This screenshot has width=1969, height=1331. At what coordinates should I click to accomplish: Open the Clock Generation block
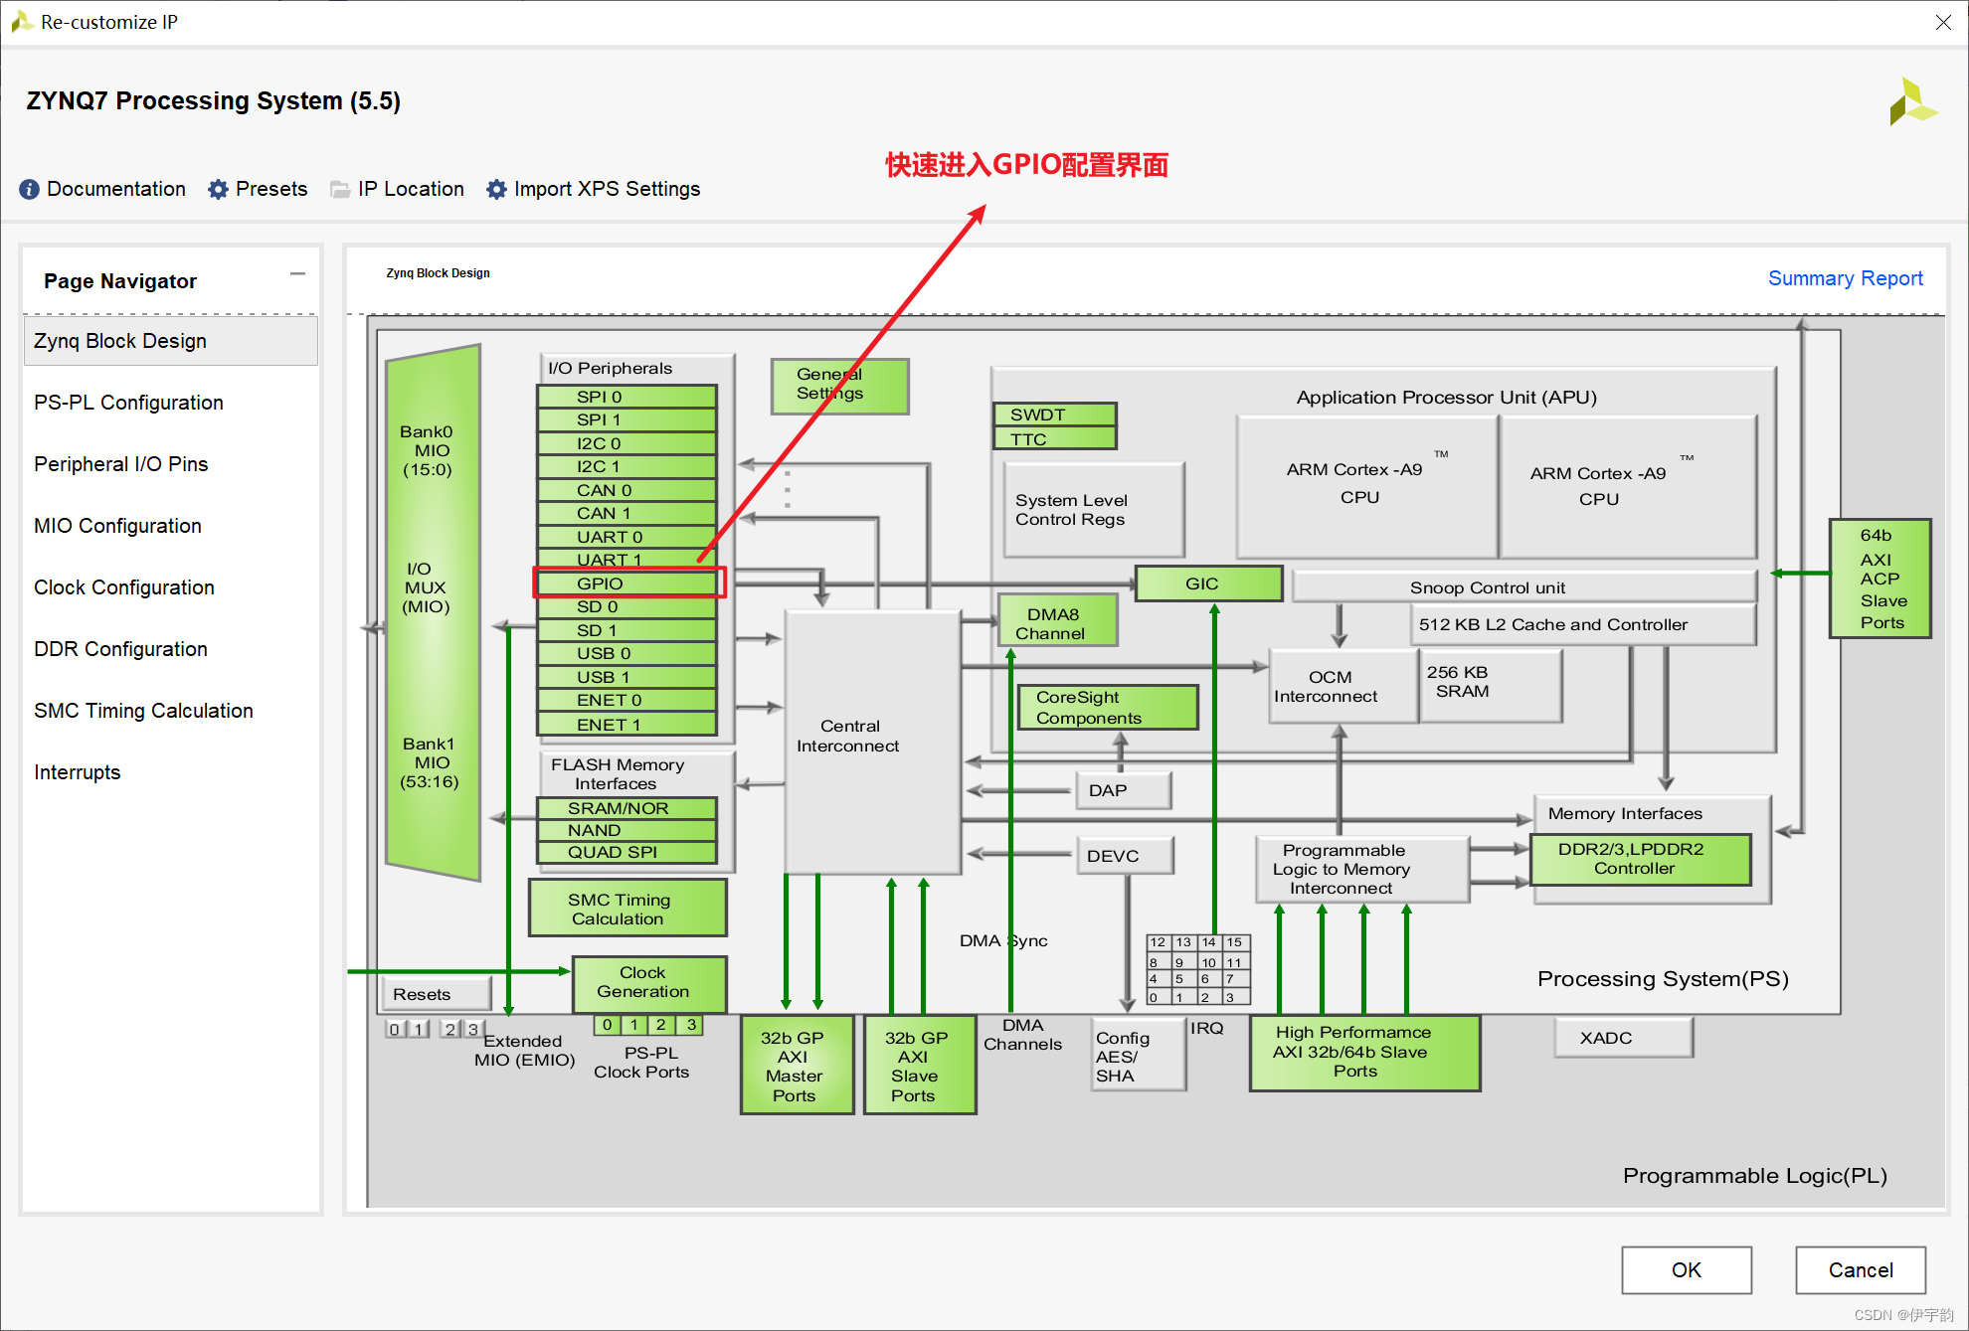click(648, 983)
